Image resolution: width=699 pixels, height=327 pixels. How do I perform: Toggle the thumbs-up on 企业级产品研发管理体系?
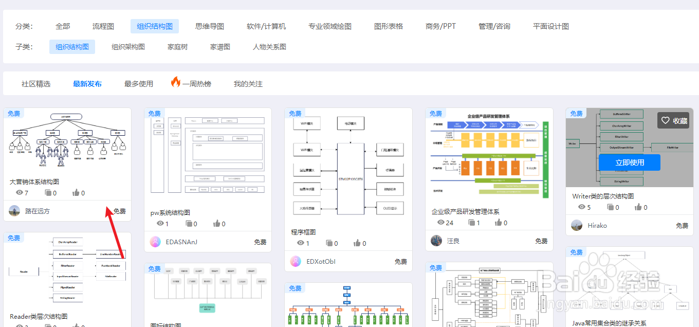[x=499, y=222]
